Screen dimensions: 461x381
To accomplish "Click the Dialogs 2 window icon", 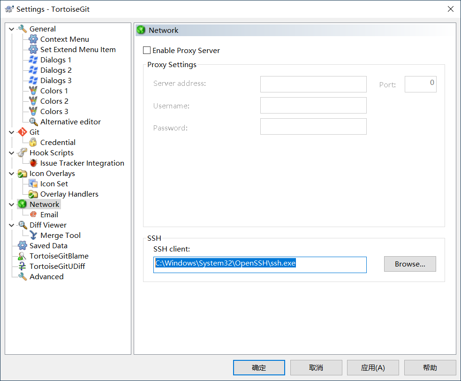I will [x=33, y=70].
